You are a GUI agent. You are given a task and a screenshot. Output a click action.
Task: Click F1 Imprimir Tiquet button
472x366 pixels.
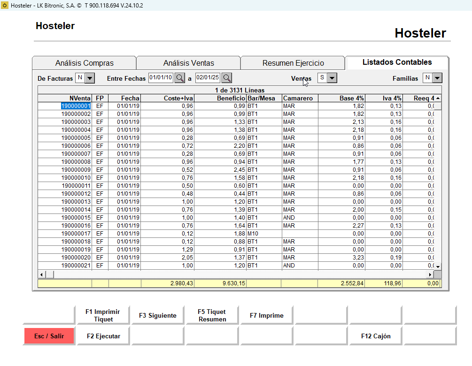click(103, 315)
